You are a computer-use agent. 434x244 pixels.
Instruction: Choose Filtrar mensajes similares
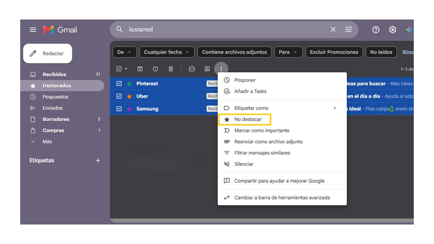282,153
